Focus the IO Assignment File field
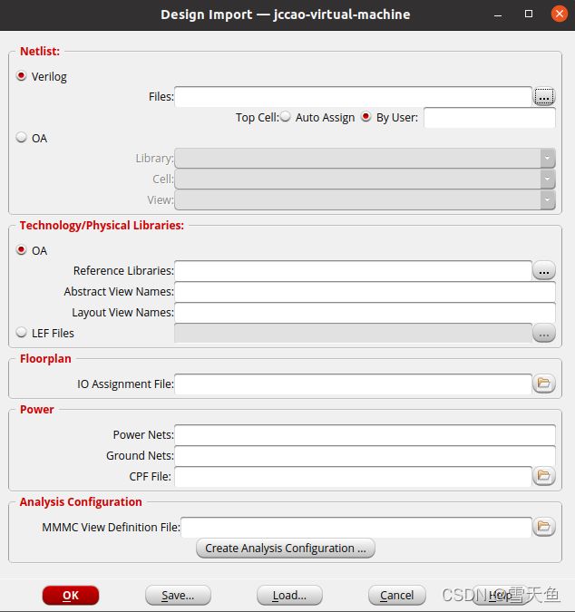The width and height of the screenshot is (575, 612). (x=354, y=384)
